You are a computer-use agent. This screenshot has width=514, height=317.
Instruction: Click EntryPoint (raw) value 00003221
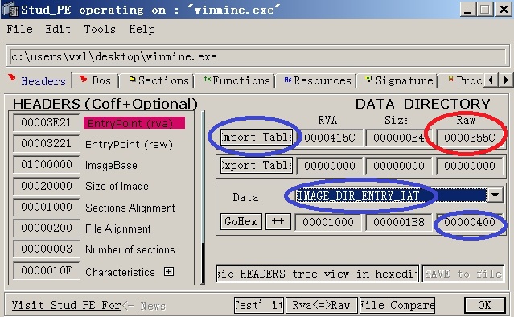pos(47,144)
